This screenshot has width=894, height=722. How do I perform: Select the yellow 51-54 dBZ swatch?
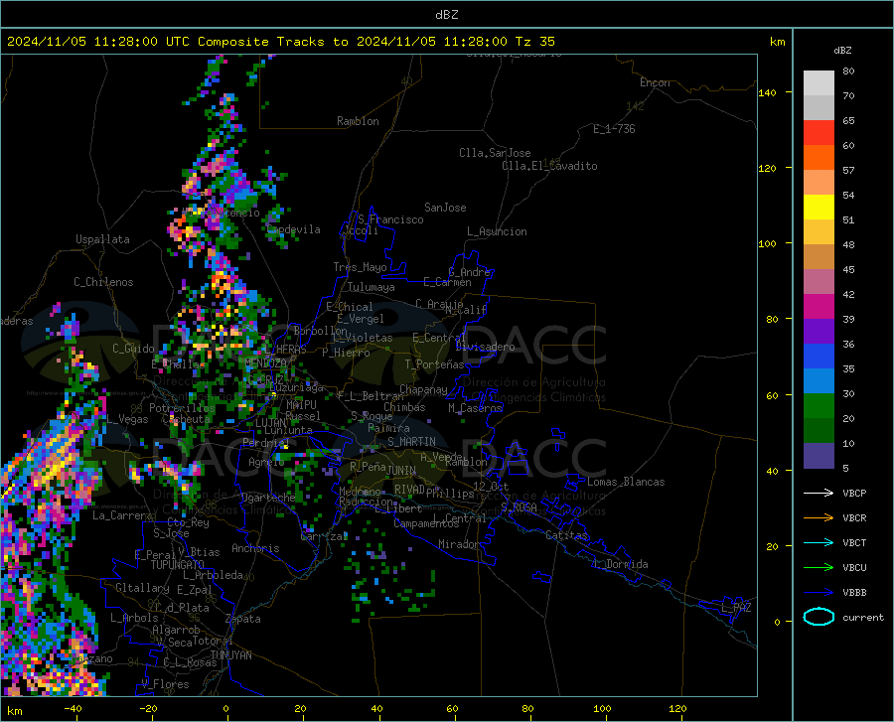(819, 208)
